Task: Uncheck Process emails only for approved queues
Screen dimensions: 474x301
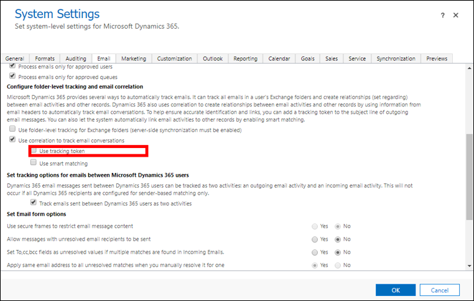Action: coord(12,76)
